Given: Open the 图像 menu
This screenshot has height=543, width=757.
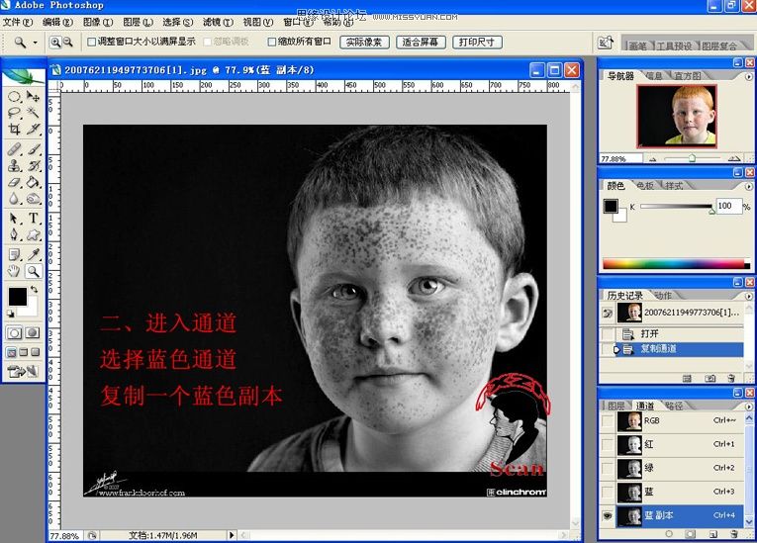Looking at the screenshot, I should pyautogui.click(x=98, y=22).
